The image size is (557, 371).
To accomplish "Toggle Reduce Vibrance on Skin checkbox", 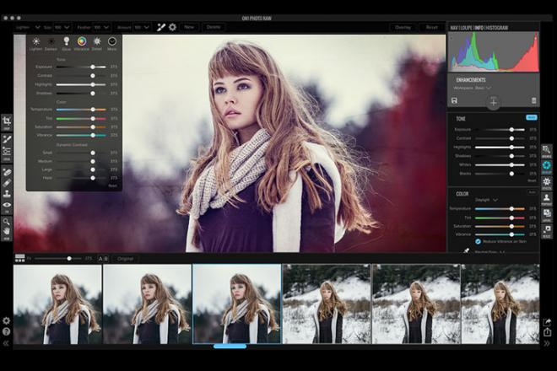I will pos(479,241).
